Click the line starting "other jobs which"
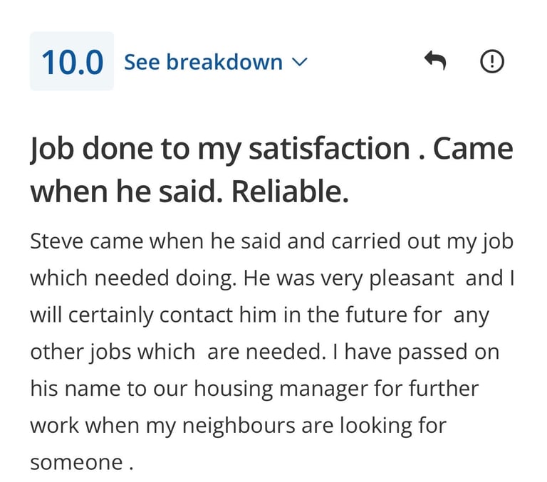The width and height of the screenshot is (547, 482). click(112, 352)
